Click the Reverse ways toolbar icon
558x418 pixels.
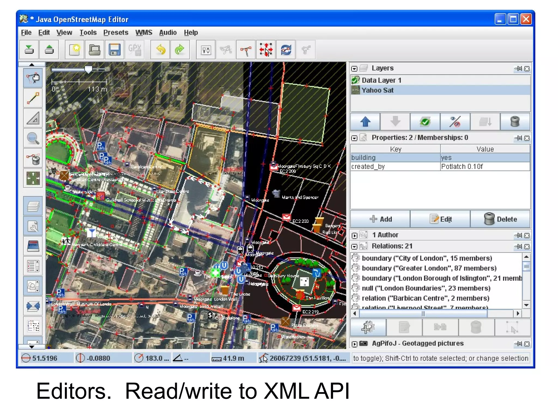tap(286, 50)
